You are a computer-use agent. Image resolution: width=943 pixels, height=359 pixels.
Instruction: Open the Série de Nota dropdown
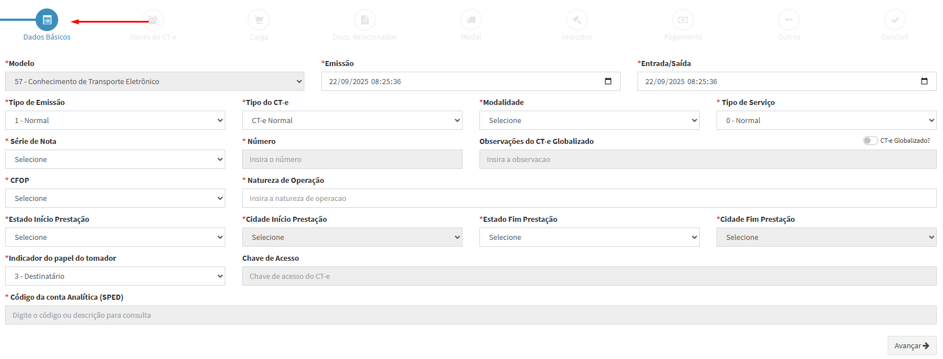(x=115, y=160)
